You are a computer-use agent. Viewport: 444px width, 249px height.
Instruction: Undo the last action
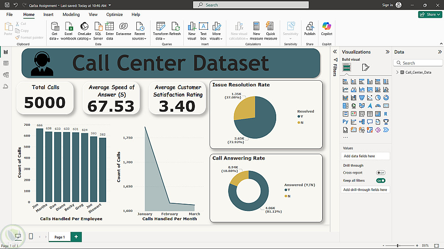(x=16, y=5)
